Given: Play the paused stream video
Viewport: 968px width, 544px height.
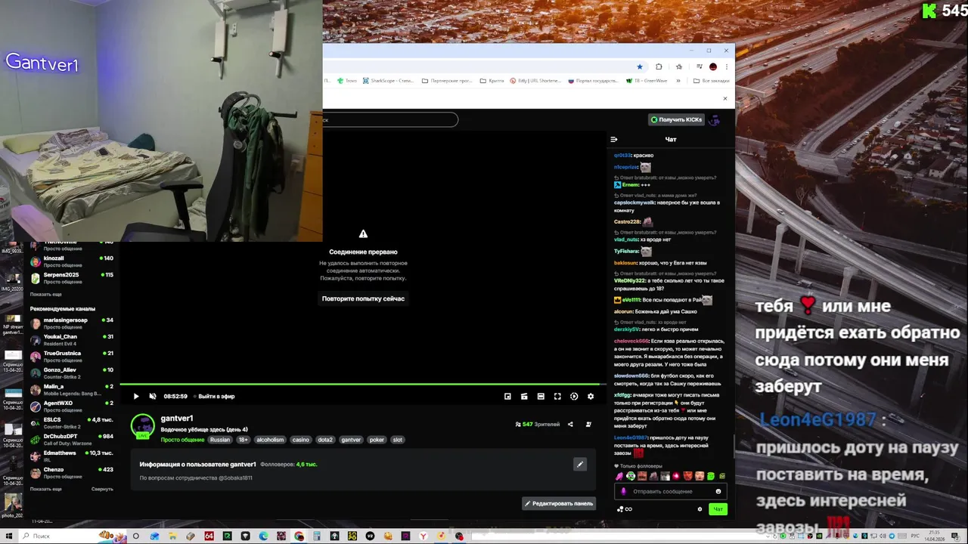Looking at the screenshot, I should (136, 396).
